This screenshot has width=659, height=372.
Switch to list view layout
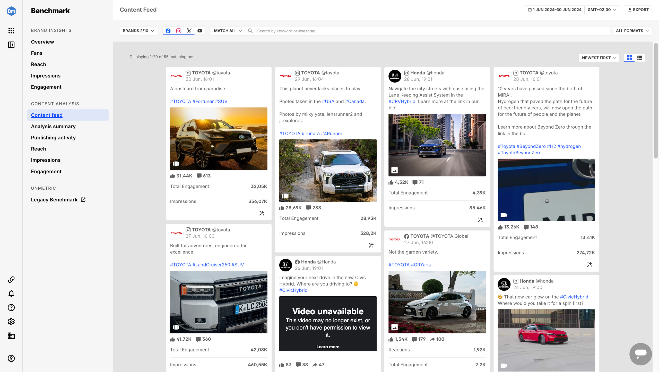coord(640,58)
